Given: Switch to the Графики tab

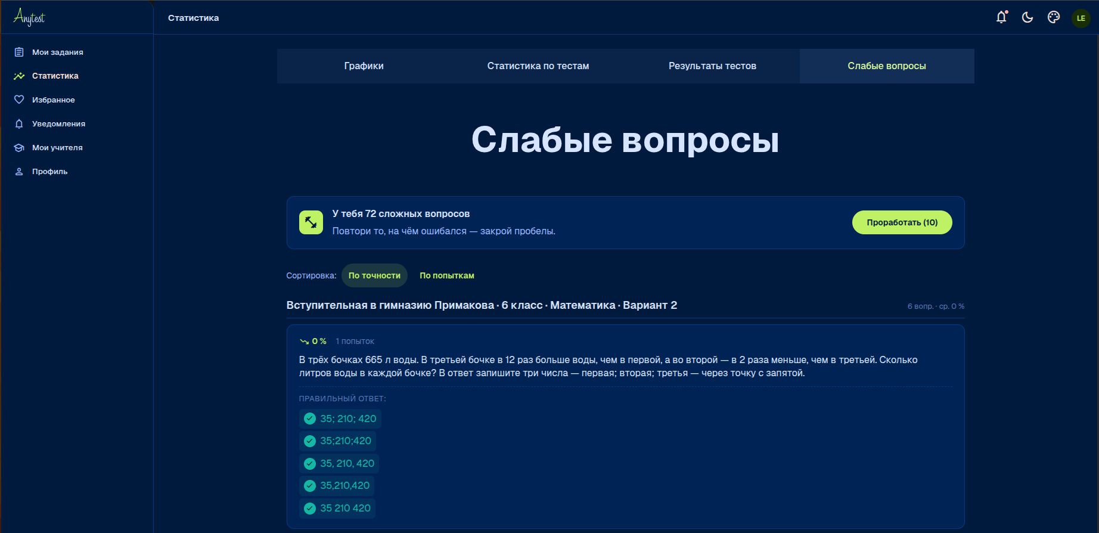Looking at the screenshot, I should [364, 66].
